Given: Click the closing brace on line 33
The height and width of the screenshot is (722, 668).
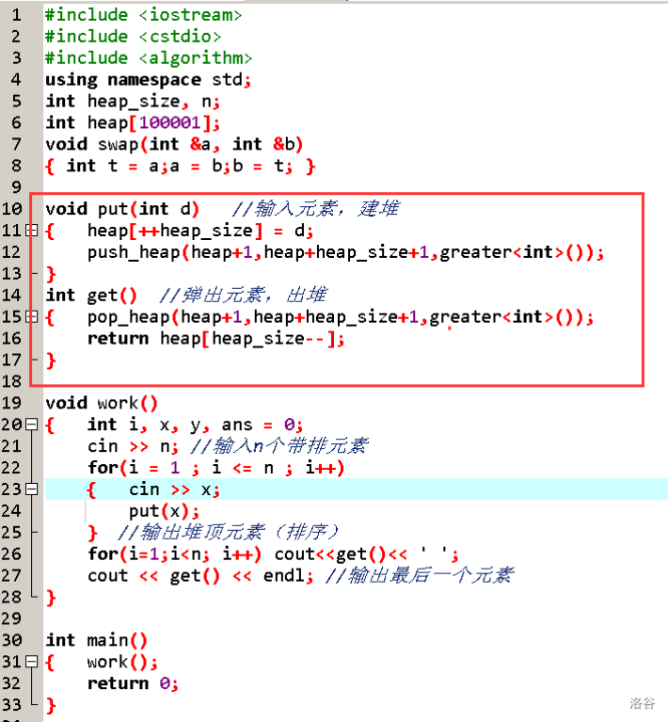Looking at the screenshot, I should [x=51, y=705].
